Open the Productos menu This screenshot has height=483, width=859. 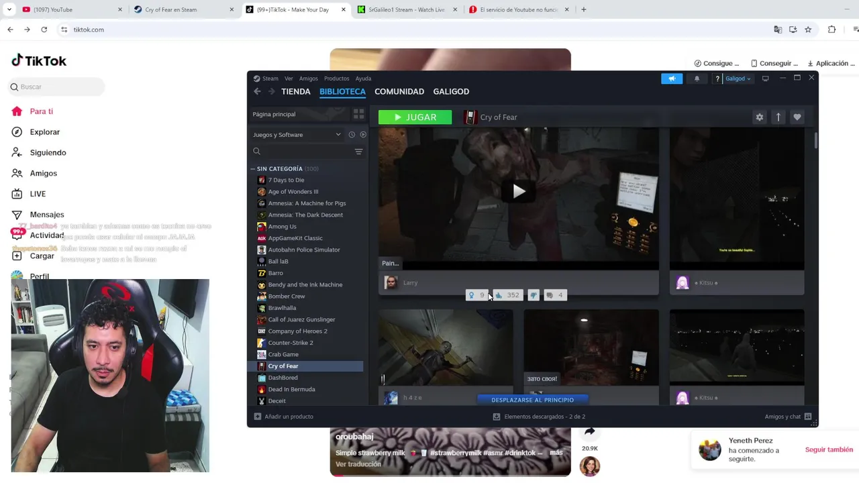click(x=336, y=78)
